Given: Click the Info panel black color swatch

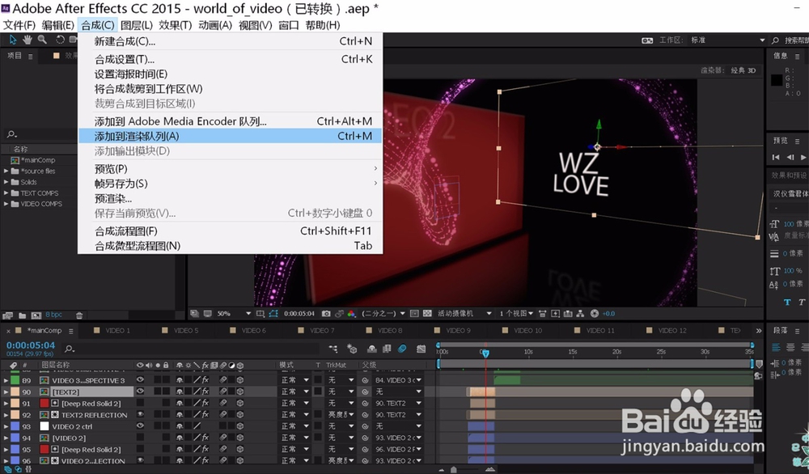Looking at the screenshot, I should [777, 80].
